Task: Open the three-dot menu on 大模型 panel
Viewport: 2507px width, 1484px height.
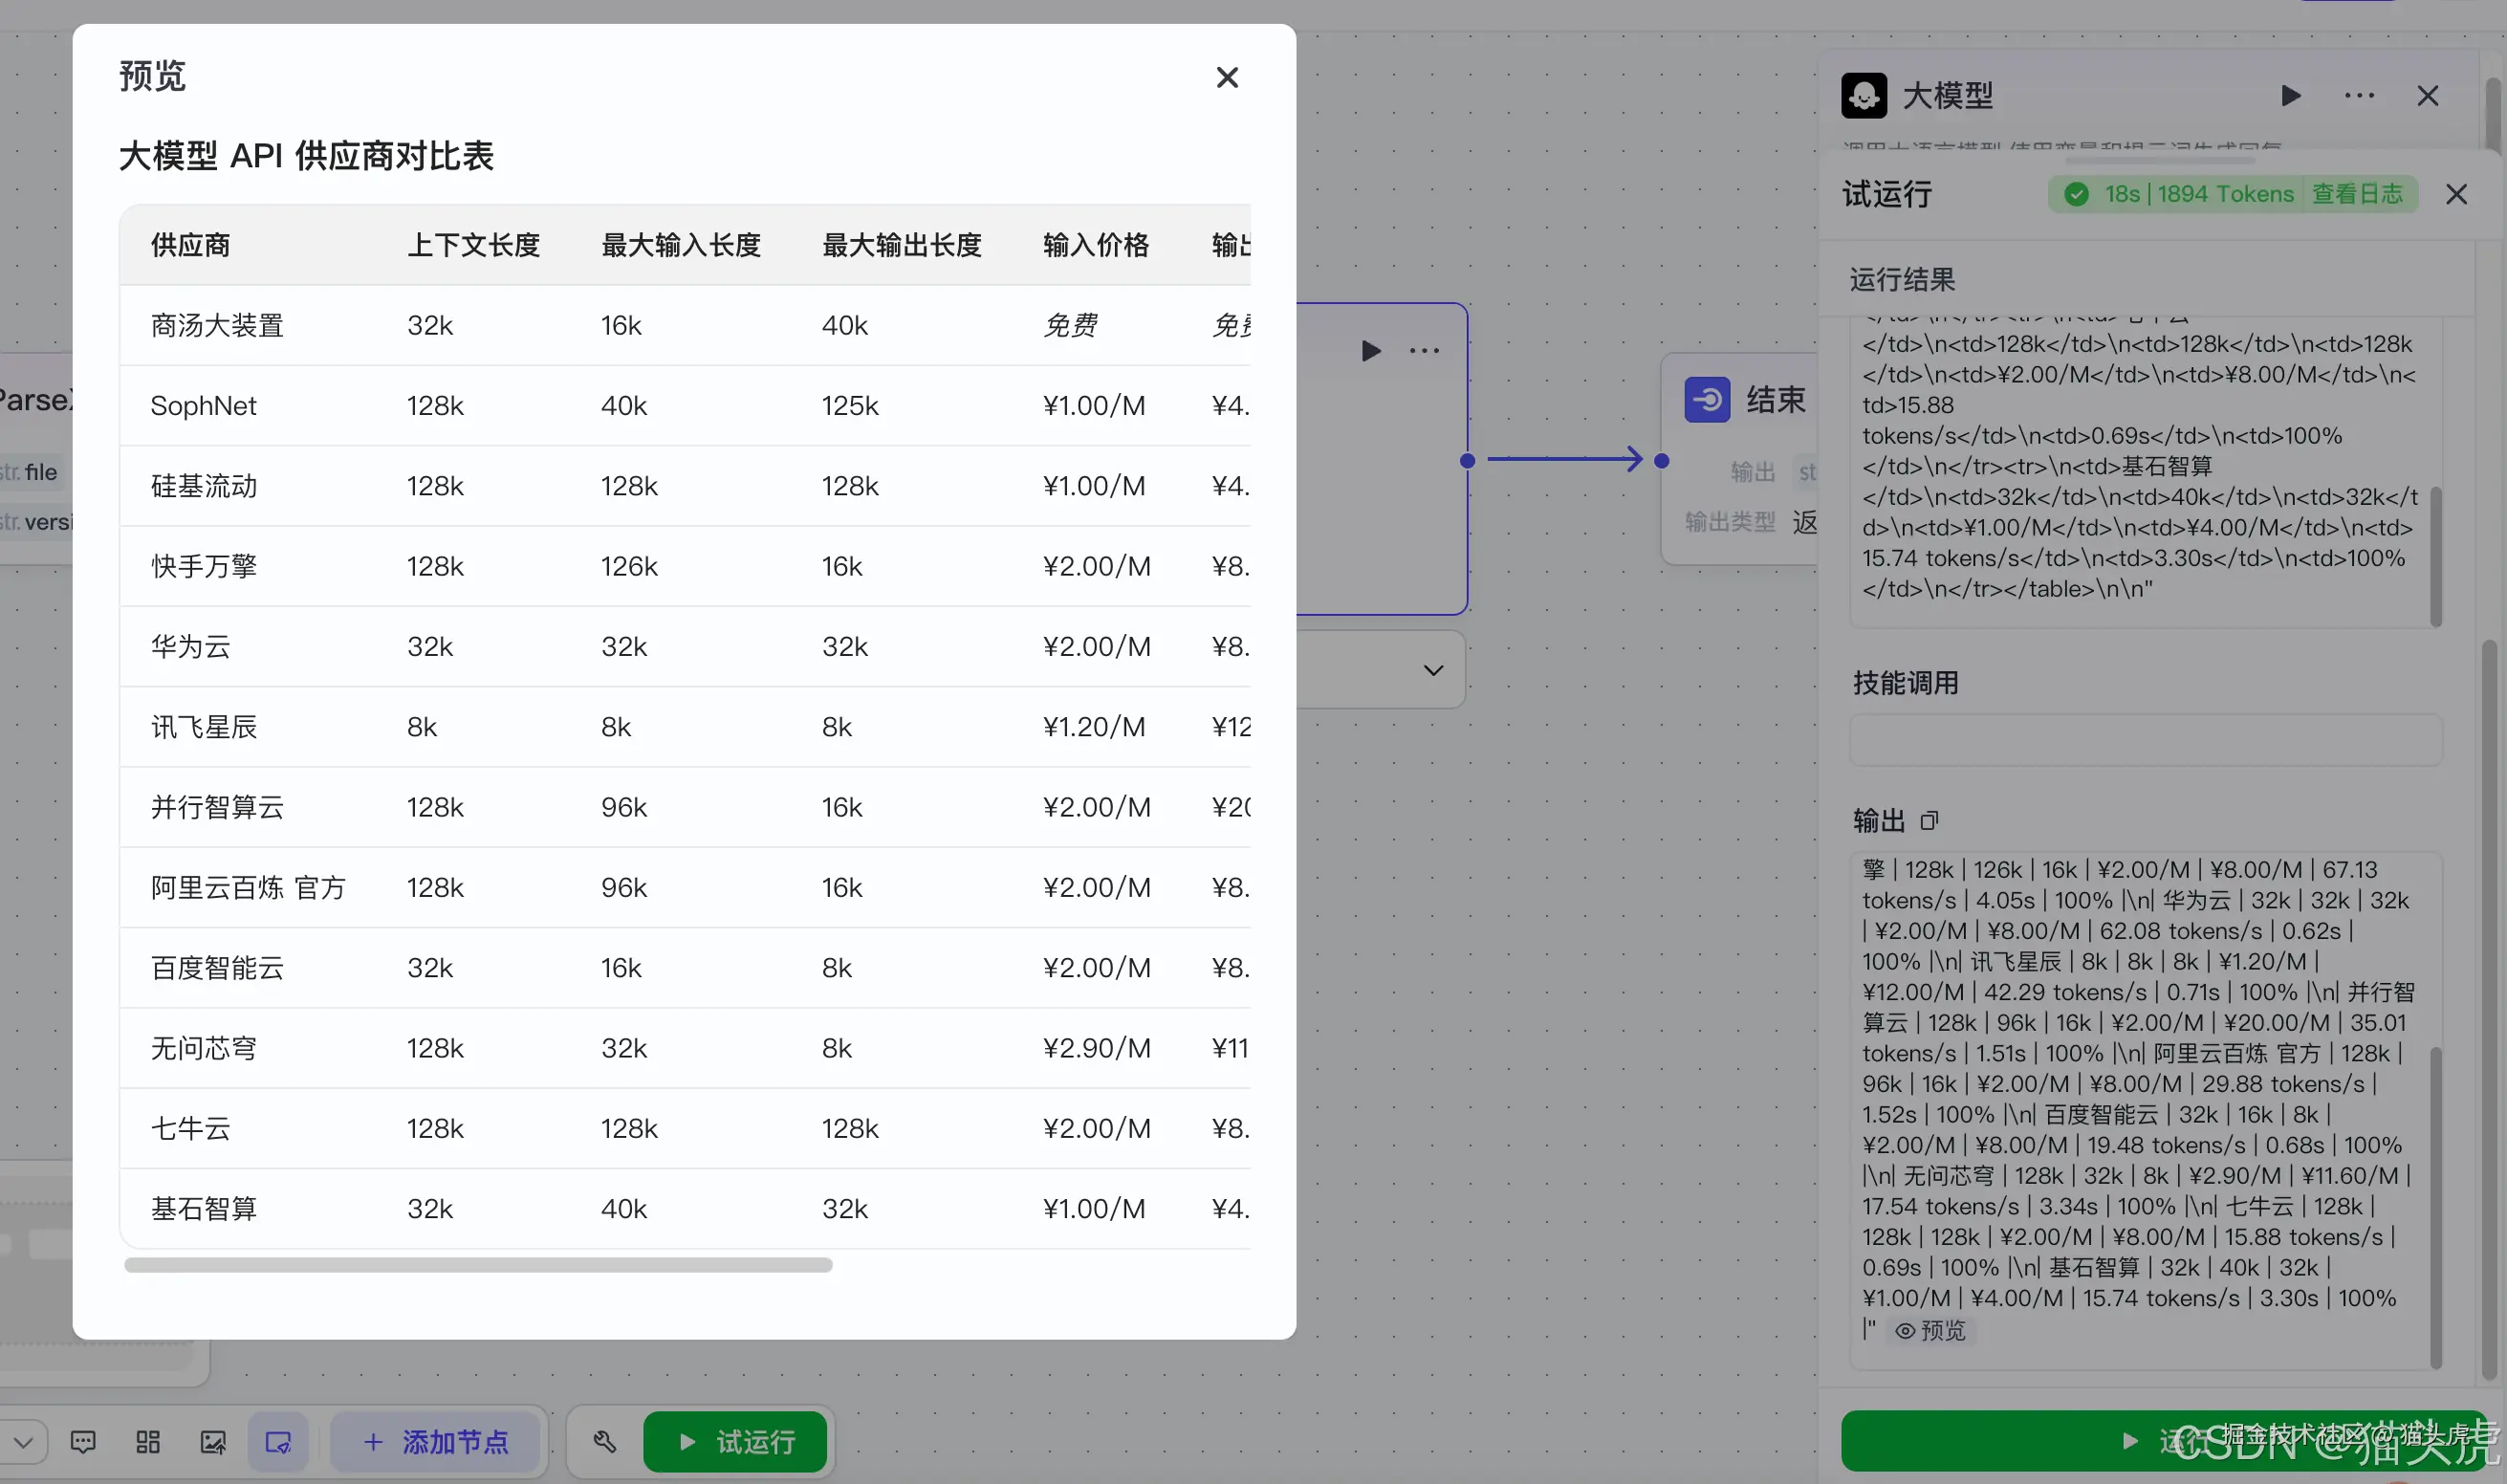Action: coord(2358,95)
